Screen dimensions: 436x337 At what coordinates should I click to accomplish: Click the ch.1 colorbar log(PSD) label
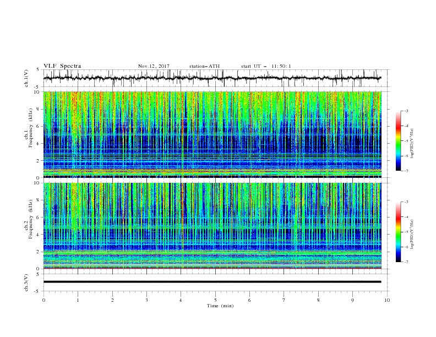tap(412, 144)
